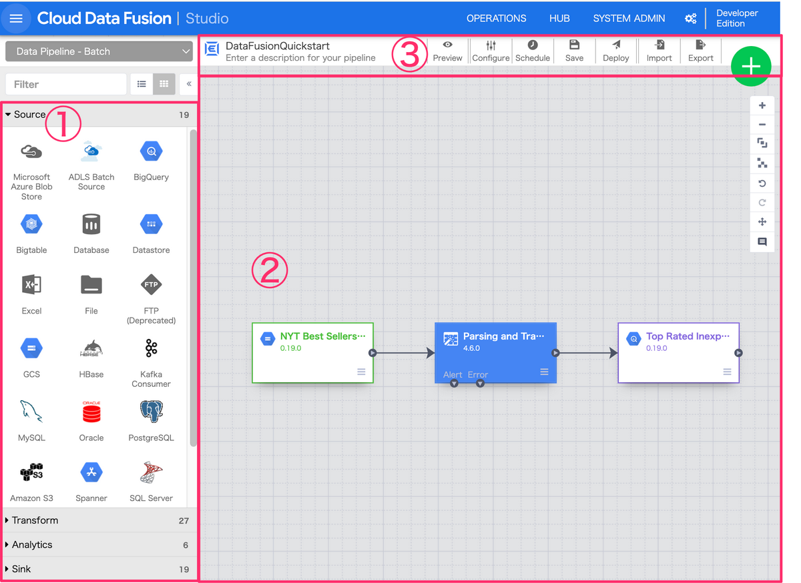Pick the Excel source plugin
This screenshot has height=583, width=801.
coord(31,294)
